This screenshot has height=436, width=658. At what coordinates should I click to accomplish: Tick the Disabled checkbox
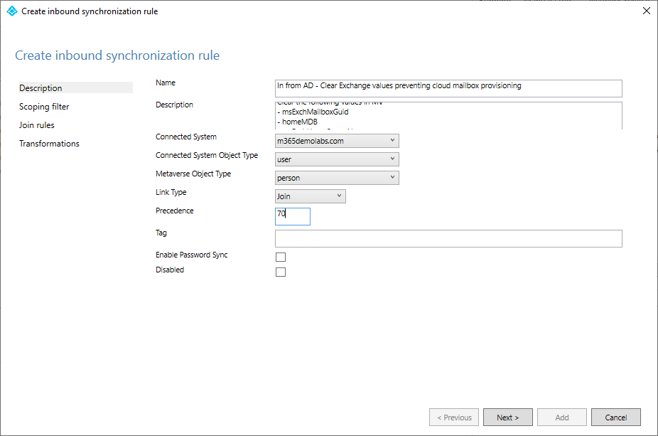[x=281, y=272]
